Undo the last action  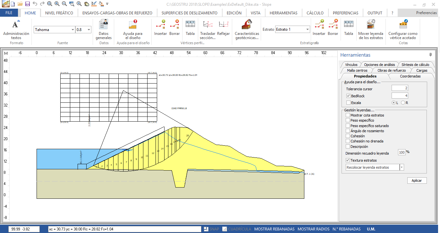point(35,4)
